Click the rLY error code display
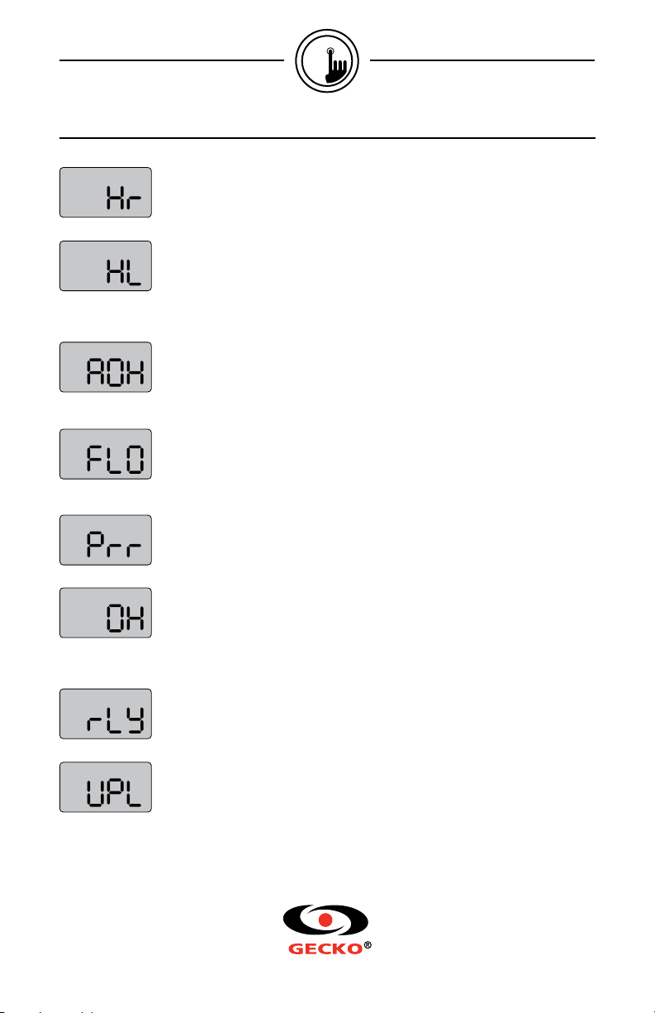Viewport: 655px width, 1013px height. (106, 714)
